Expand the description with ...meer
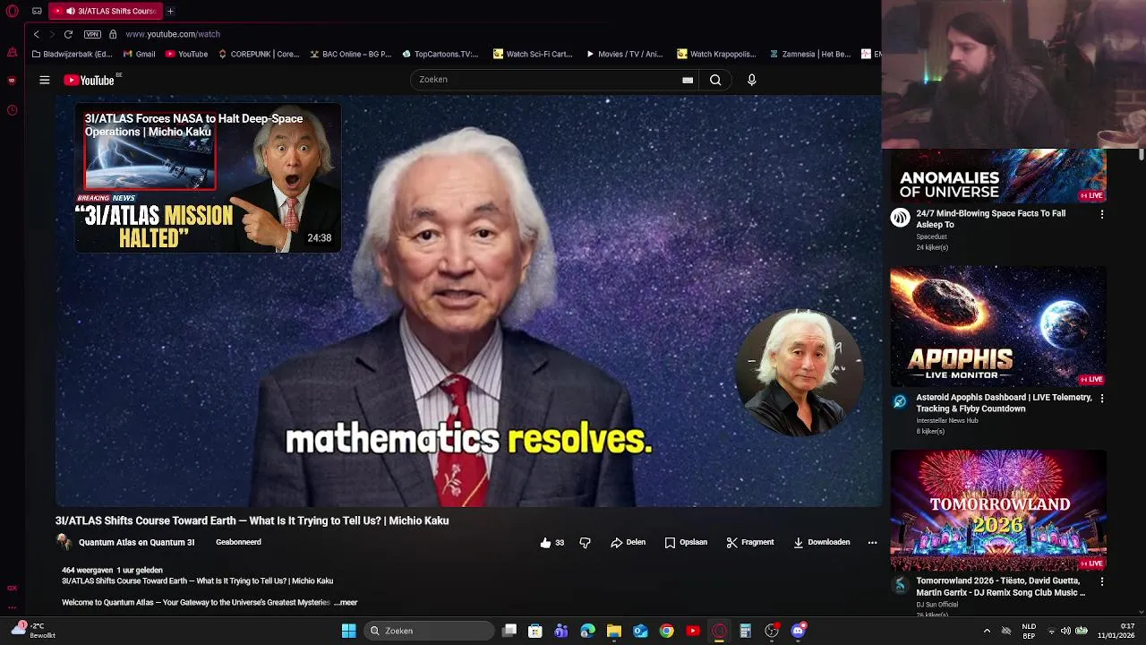 [346, 603]
